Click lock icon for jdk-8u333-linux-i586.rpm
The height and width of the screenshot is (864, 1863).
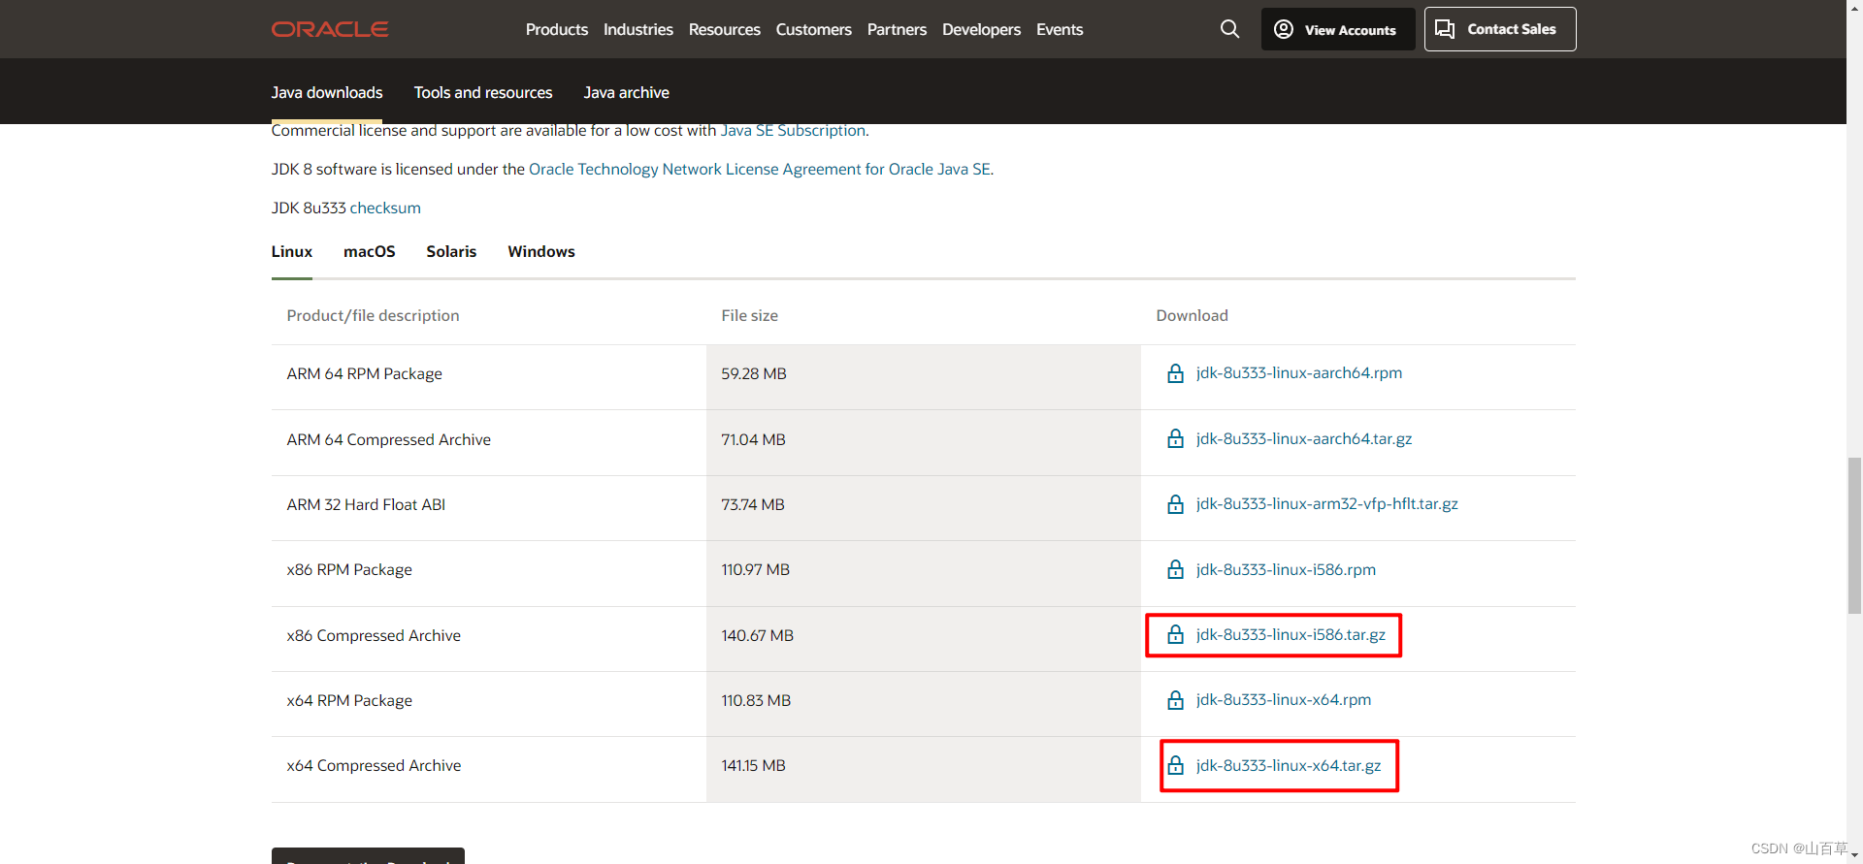coord(1175,570)
